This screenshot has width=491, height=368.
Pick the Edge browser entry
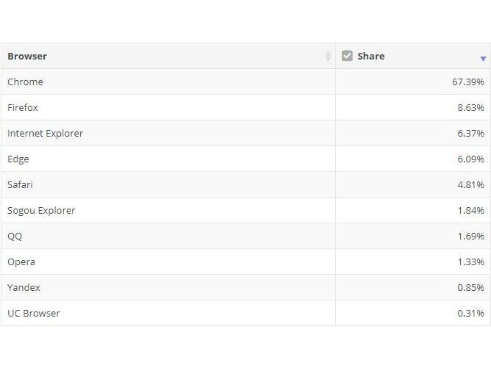(x=18, y=159)
